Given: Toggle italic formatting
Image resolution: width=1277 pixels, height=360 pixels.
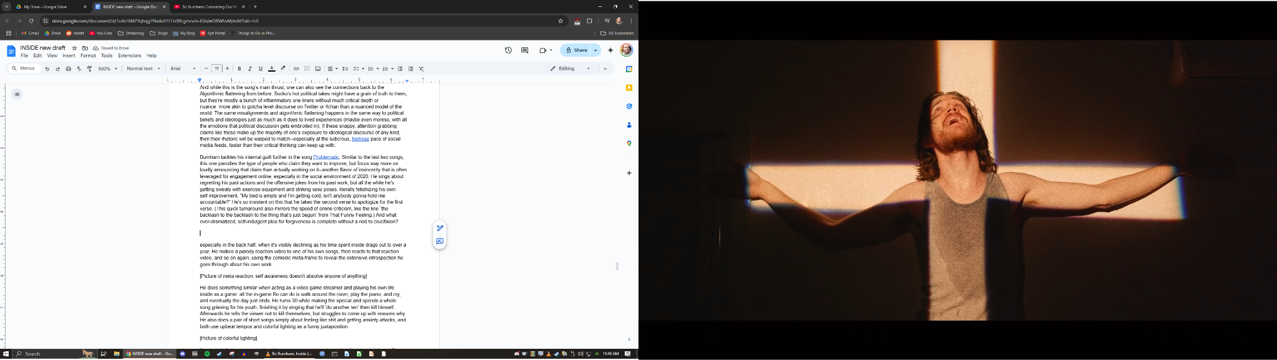Looking at the screenshot, I should (x=250, y=69).
